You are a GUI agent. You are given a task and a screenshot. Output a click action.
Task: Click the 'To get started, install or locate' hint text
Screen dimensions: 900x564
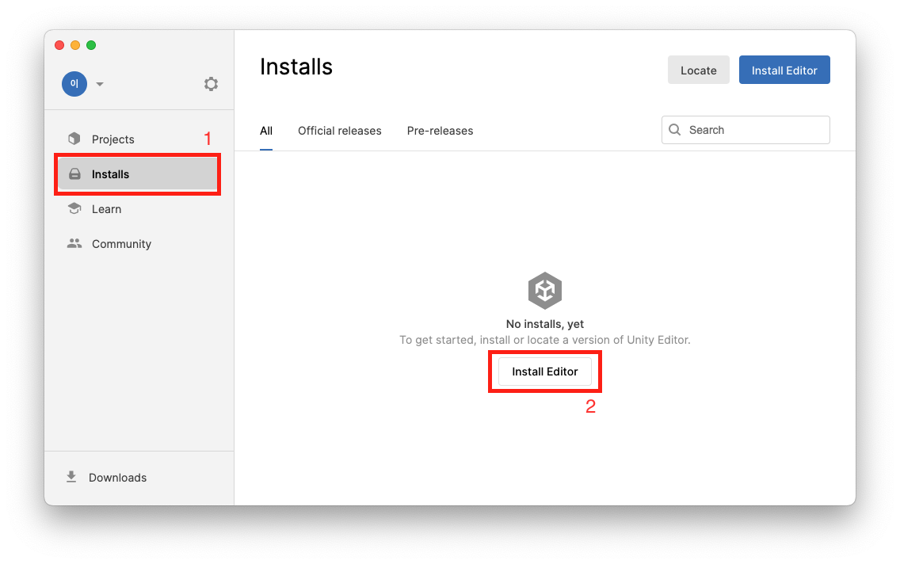pos(545,341)
